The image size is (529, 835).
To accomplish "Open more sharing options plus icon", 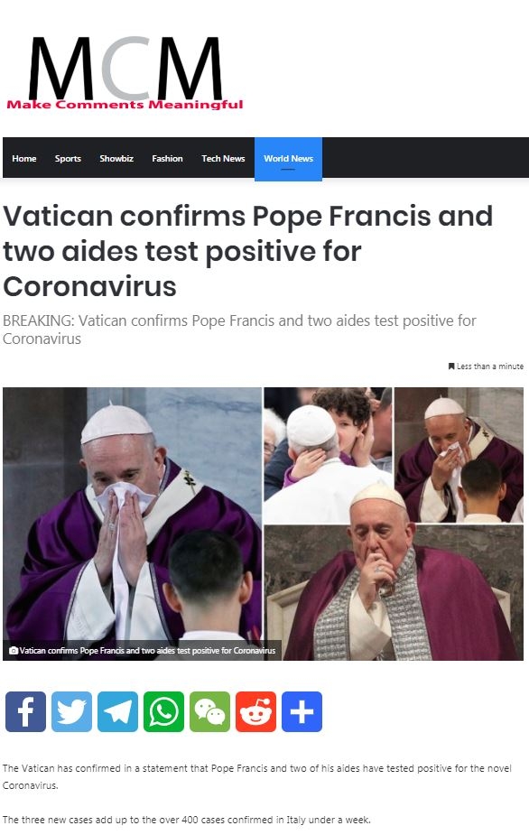I will tap(302, 711).
